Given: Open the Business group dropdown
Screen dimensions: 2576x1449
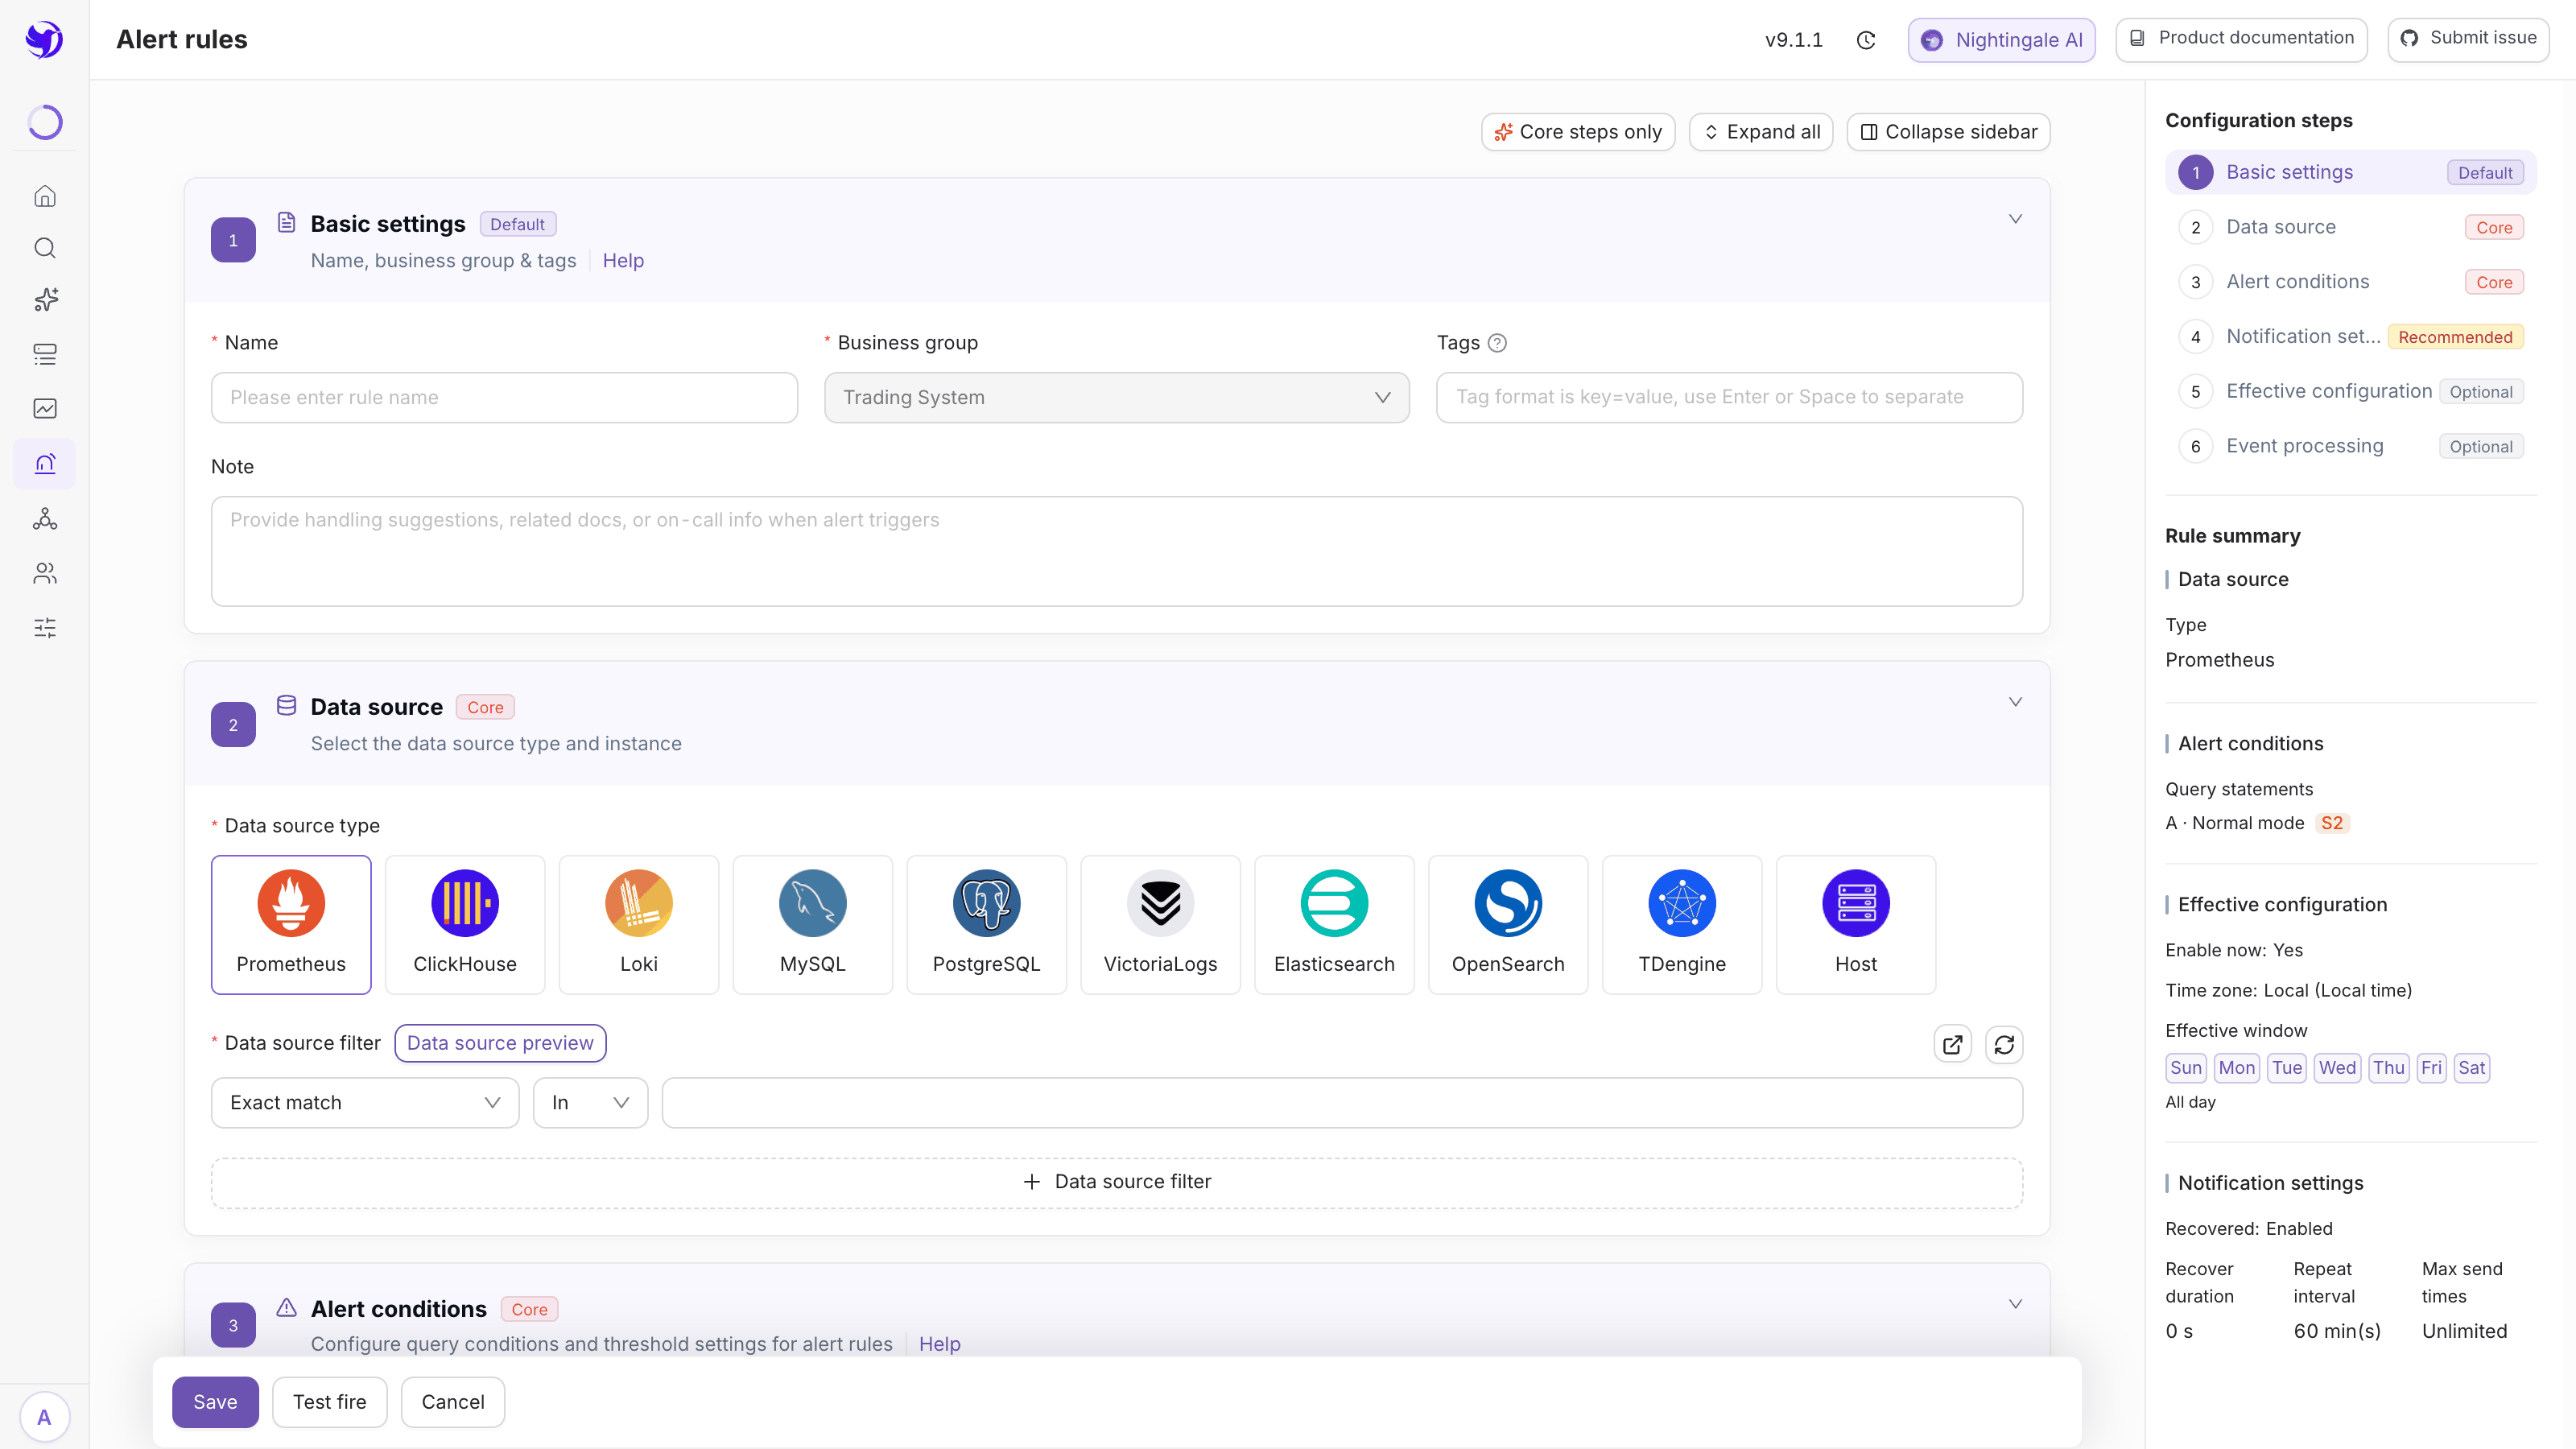Looking at the screenshot, I should 1117,398.
